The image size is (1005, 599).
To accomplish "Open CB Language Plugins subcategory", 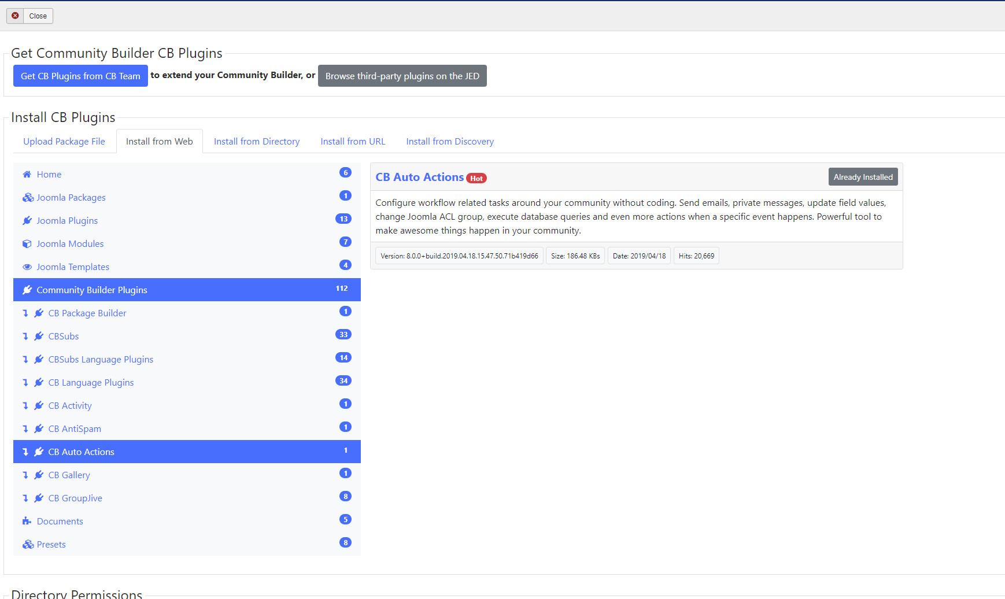I will pyautogui.click(x=187, y=382).
